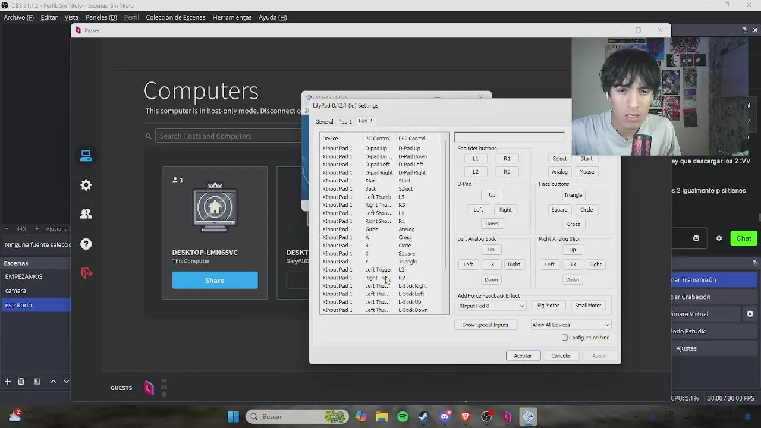Click the Parsec logo next to GUESTS
Image resolution: width=761 pixels, height=428 pixels.
[x=149, y=388]
